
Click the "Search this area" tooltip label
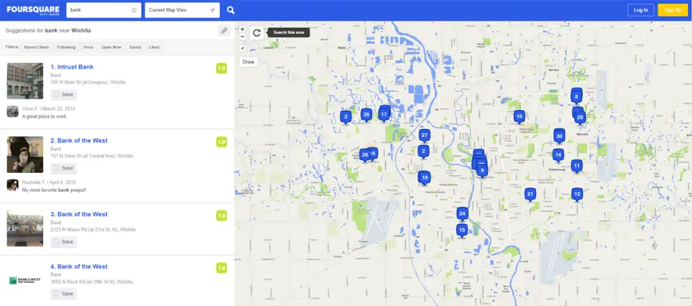coord(289,32)
